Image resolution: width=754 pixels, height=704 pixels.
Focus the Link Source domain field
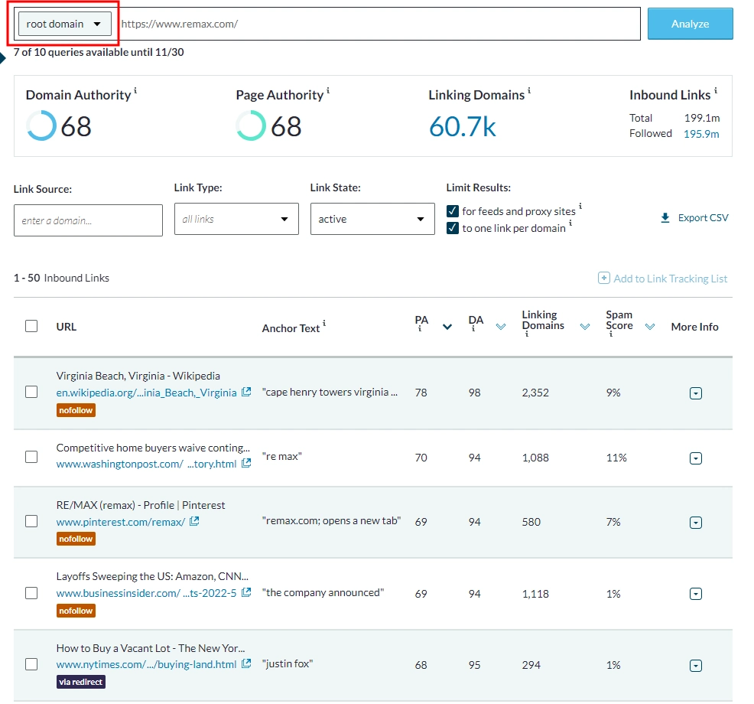click(x=88, y=220)
